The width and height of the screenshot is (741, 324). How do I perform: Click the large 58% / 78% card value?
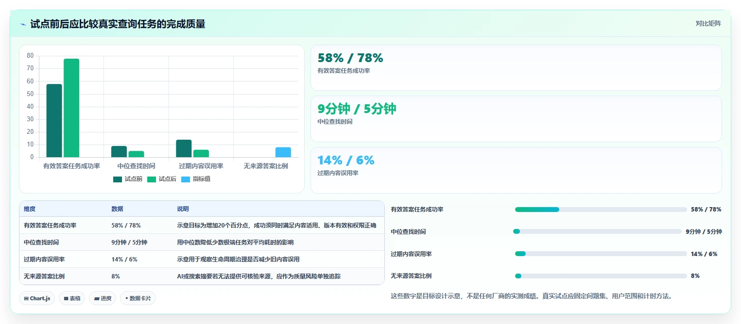350,58
